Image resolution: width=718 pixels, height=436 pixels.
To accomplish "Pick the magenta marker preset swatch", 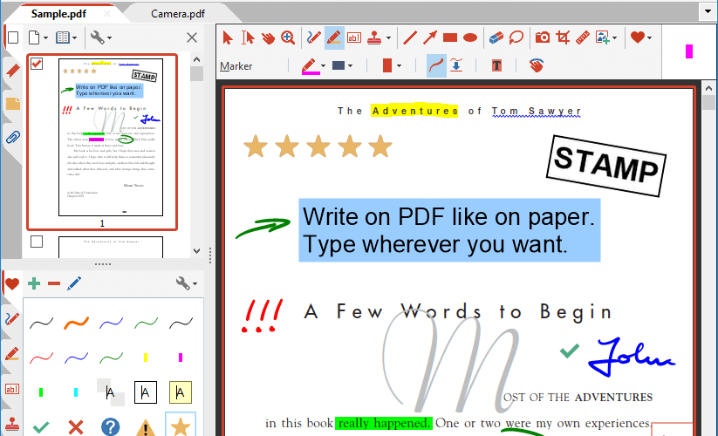I will click(181, 358).
